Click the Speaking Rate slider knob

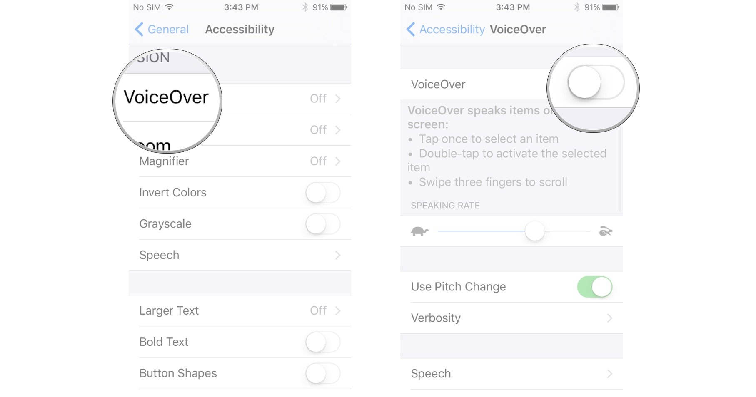[x=535, y=231]
